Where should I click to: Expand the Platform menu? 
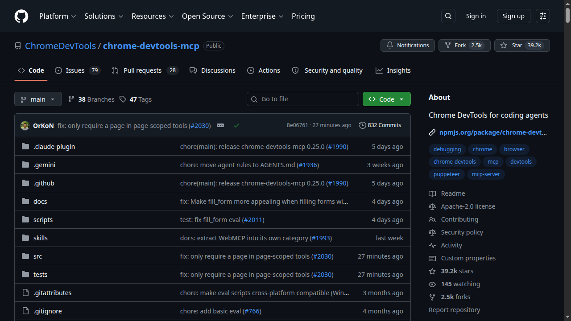click(58, 16)
